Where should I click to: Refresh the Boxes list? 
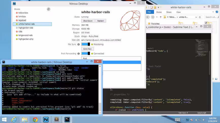tap(49, 9)
